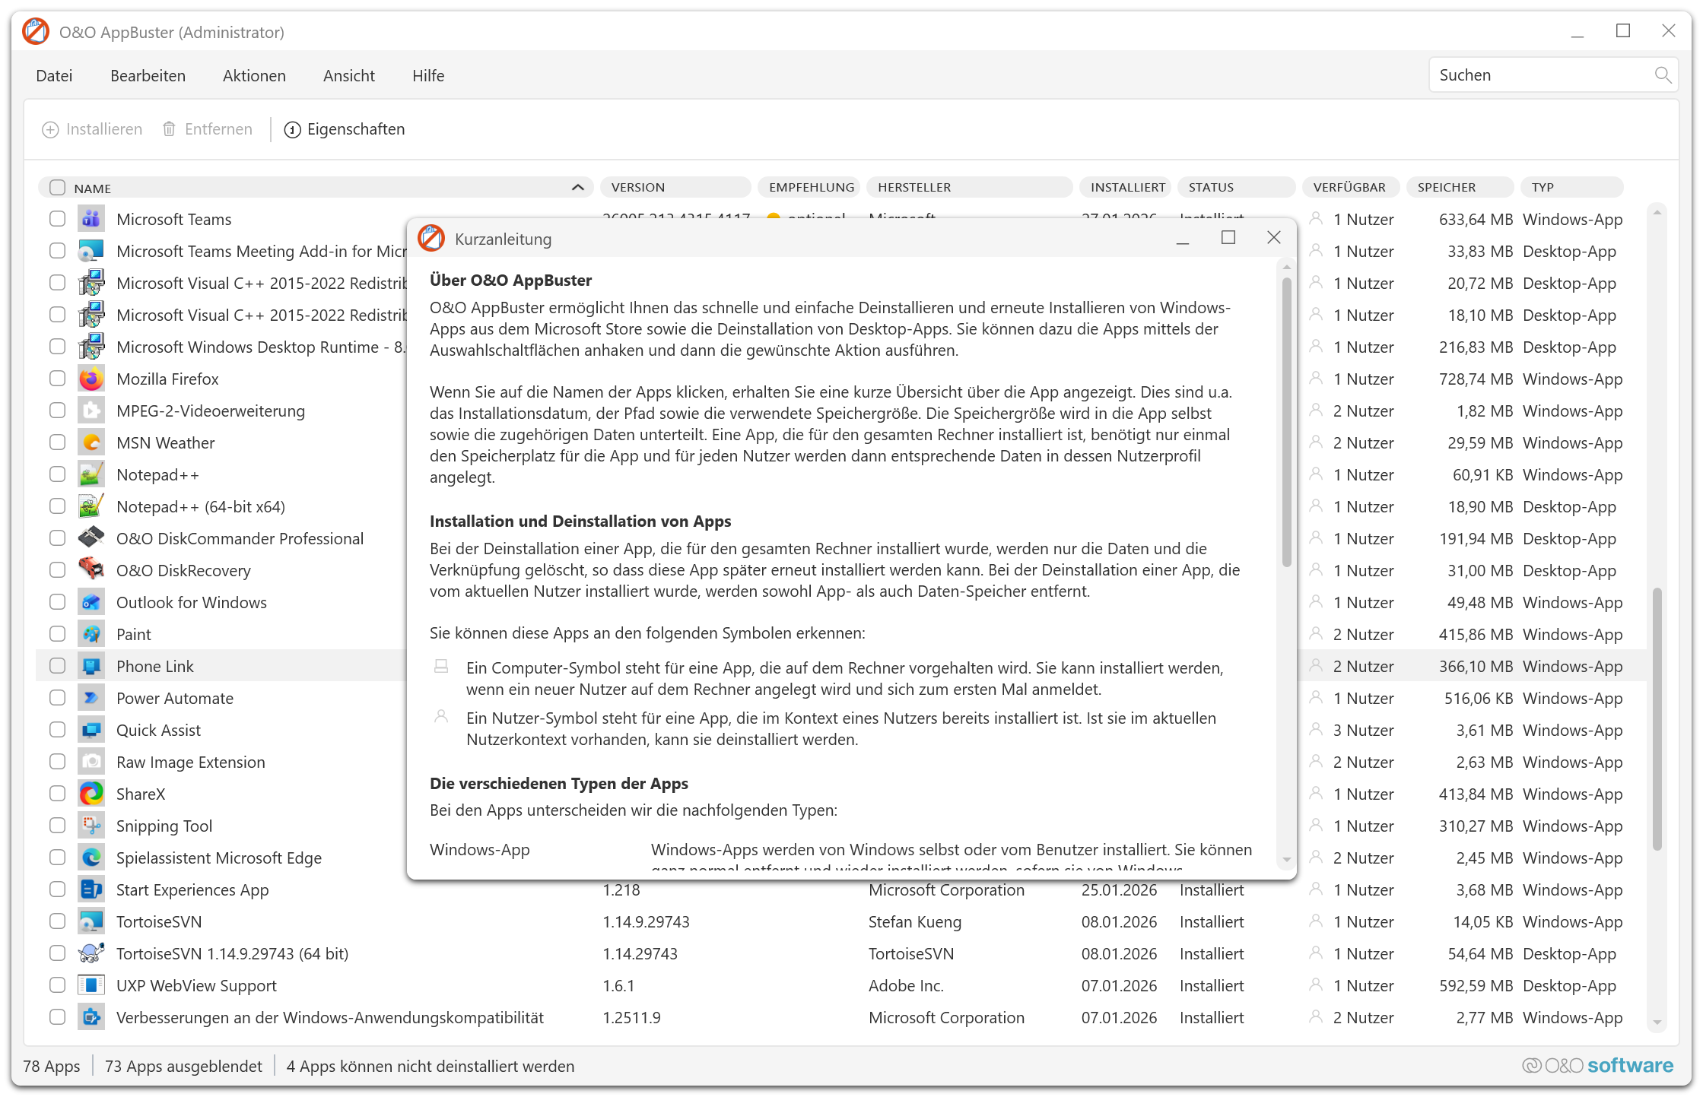Check the Phone Link checkbox
The image size is (1703, 1097).
58,666
